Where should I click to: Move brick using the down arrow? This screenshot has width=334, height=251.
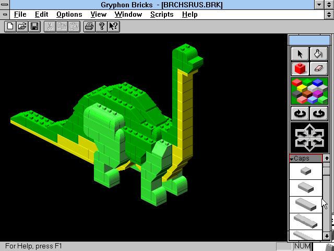309,146
